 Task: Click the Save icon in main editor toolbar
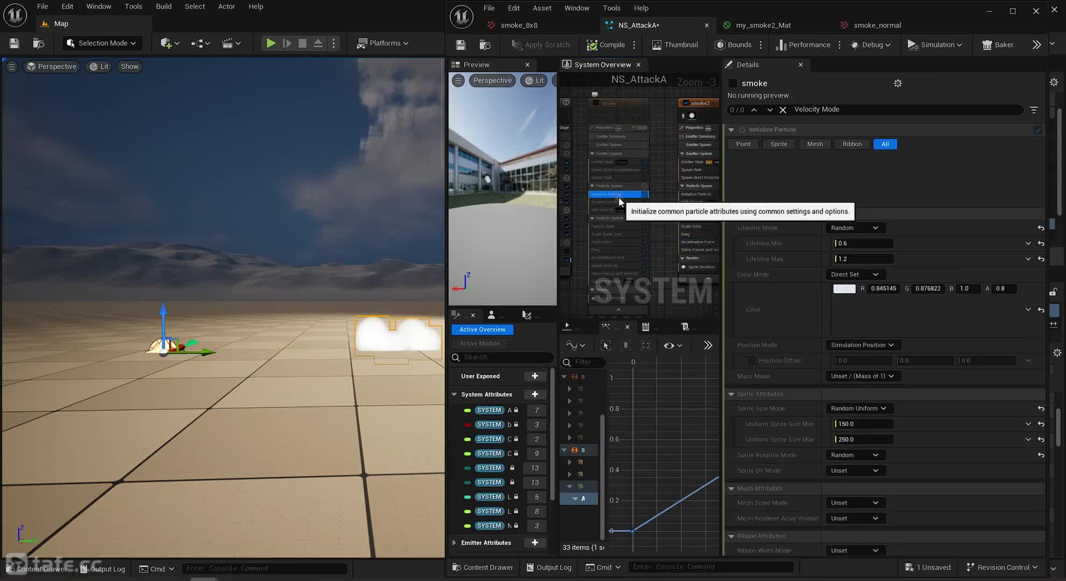[x=14, y=43]
